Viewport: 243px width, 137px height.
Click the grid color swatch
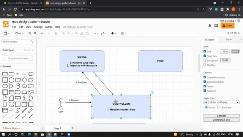[x=235, y=51]
